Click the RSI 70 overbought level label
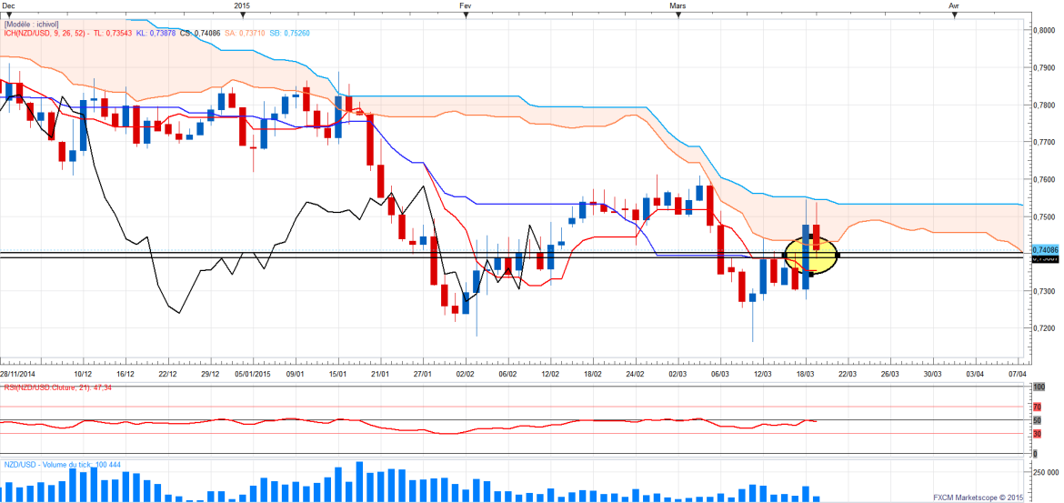 pyautogui.click(x=1036, y=407)
